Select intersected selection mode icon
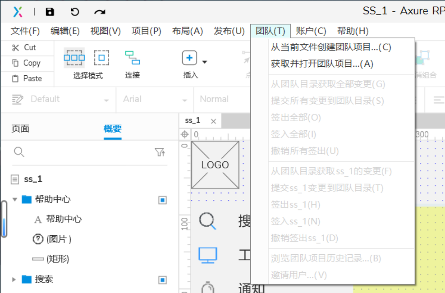445x293 pixels. click(x=74, y=58)
